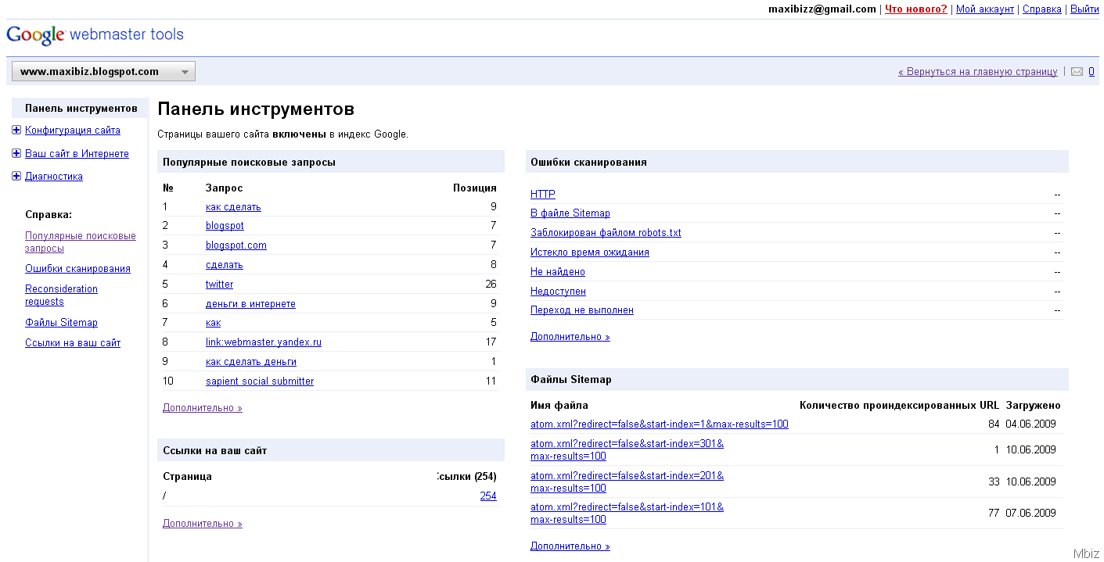Open Не найдено errors link
The image size is (1104, 562).
[x=558, y=272]
